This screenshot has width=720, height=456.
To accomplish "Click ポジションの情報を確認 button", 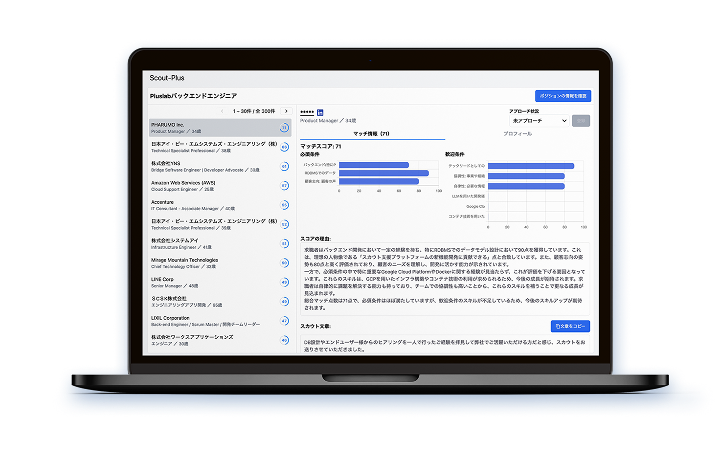I will (562, 96).
